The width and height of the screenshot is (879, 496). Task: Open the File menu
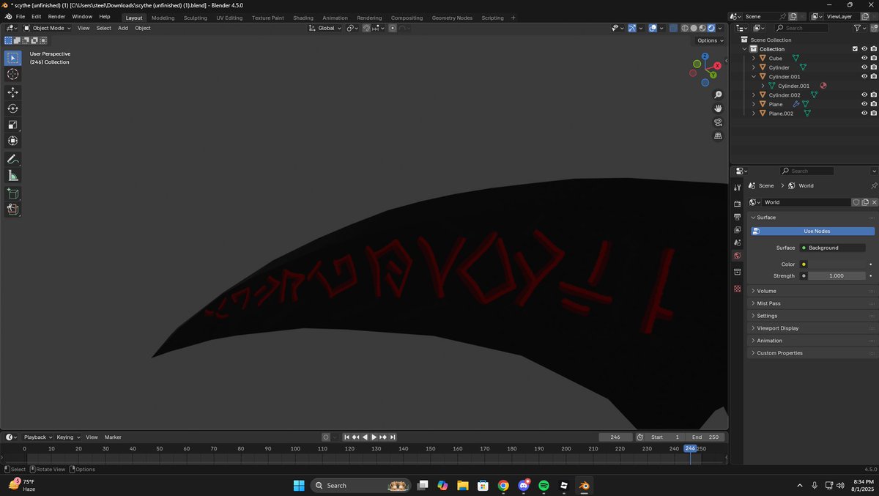20,16
